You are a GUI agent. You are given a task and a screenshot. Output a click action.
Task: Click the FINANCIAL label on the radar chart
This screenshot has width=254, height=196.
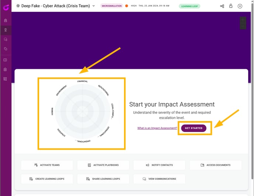click(x=82, y=81)
